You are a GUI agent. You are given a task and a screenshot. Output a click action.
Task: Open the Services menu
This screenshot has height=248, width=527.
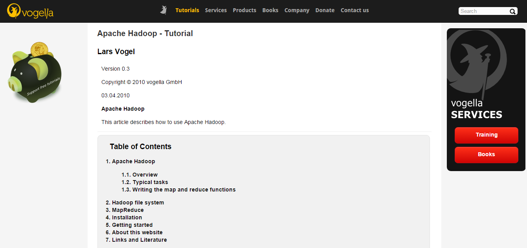[216, 10]
